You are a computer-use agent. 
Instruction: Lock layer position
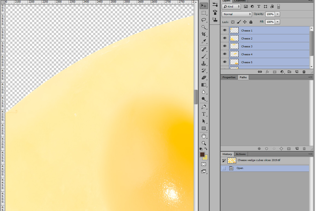tap(245, 22)
